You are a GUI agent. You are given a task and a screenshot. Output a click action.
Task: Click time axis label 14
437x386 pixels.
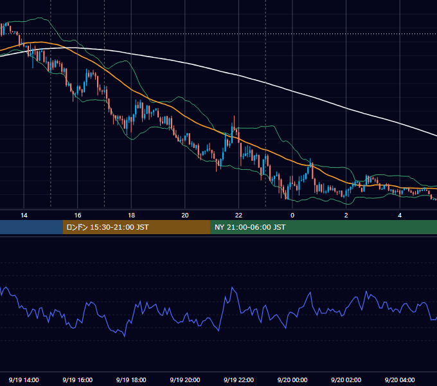point(24,216)
